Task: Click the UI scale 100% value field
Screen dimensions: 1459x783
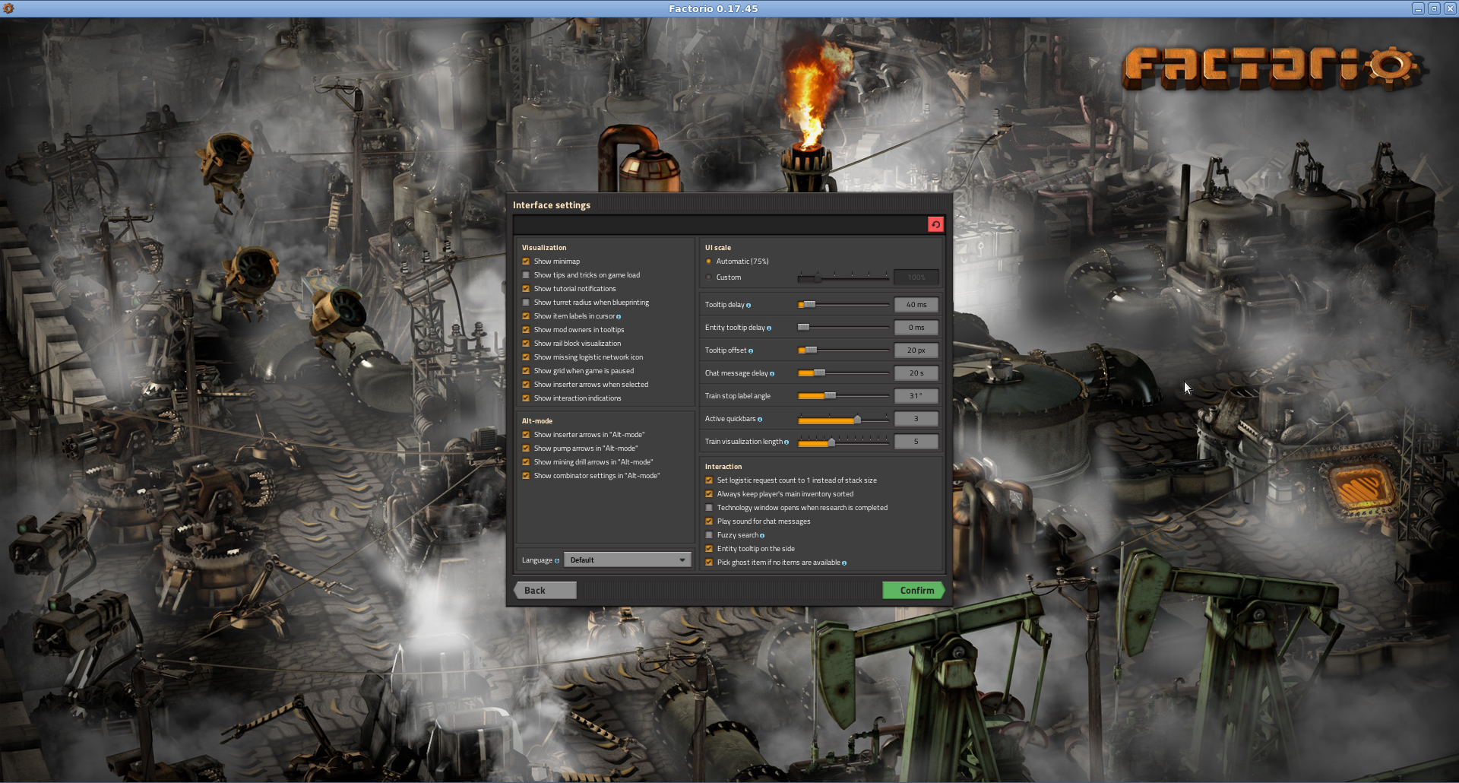Action: tap(916, 277)
